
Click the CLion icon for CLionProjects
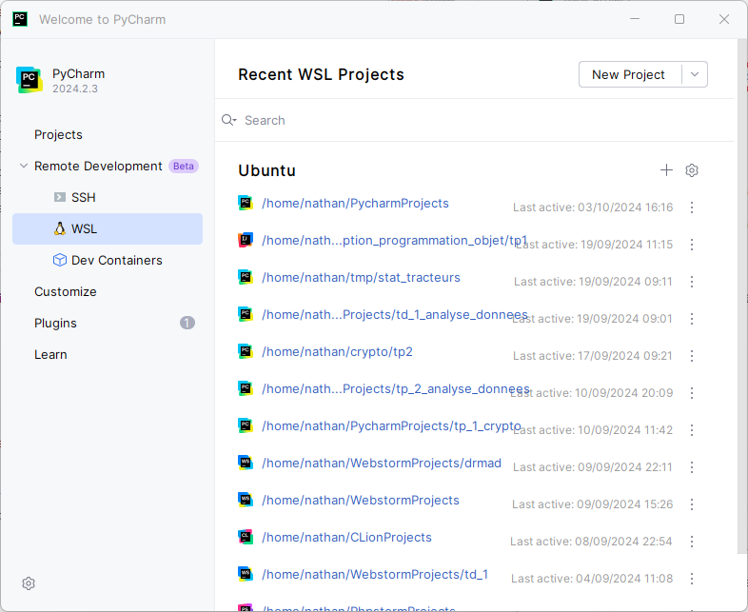246,537
